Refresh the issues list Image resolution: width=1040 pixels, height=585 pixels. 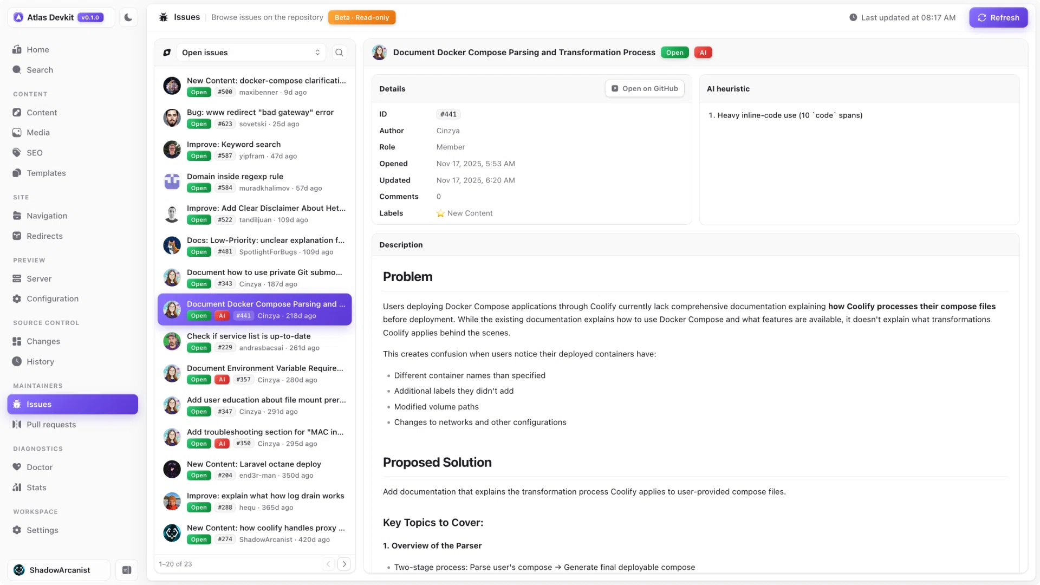[998, 17]
